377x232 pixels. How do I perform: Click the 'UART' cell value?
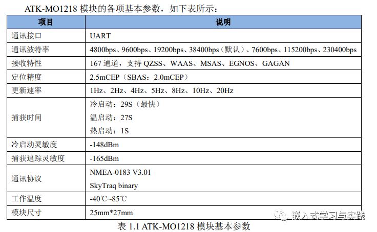click(100, 36)
